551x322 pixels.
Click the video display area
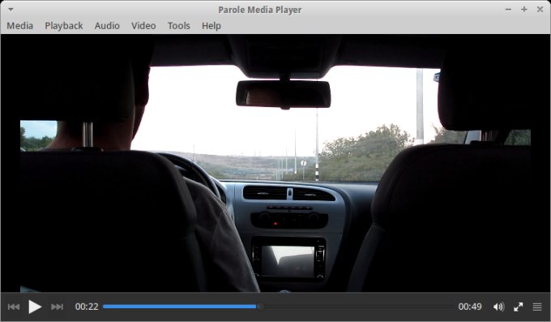[275, 163]
